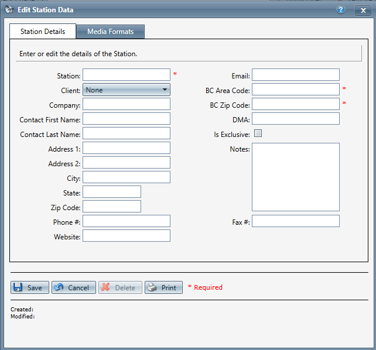Click the Phone # field
Screen dimensions: 376x350
click(127, 221)
